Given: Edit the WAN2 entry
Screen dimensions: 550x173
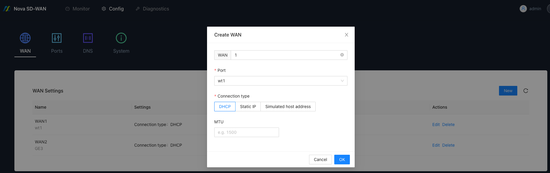Looking at the screenshot, I should pos(436,145).
